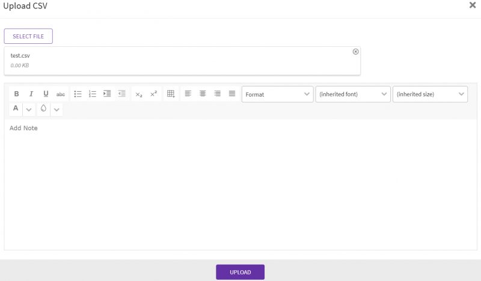Click the Select File button

tap(28, 36)
